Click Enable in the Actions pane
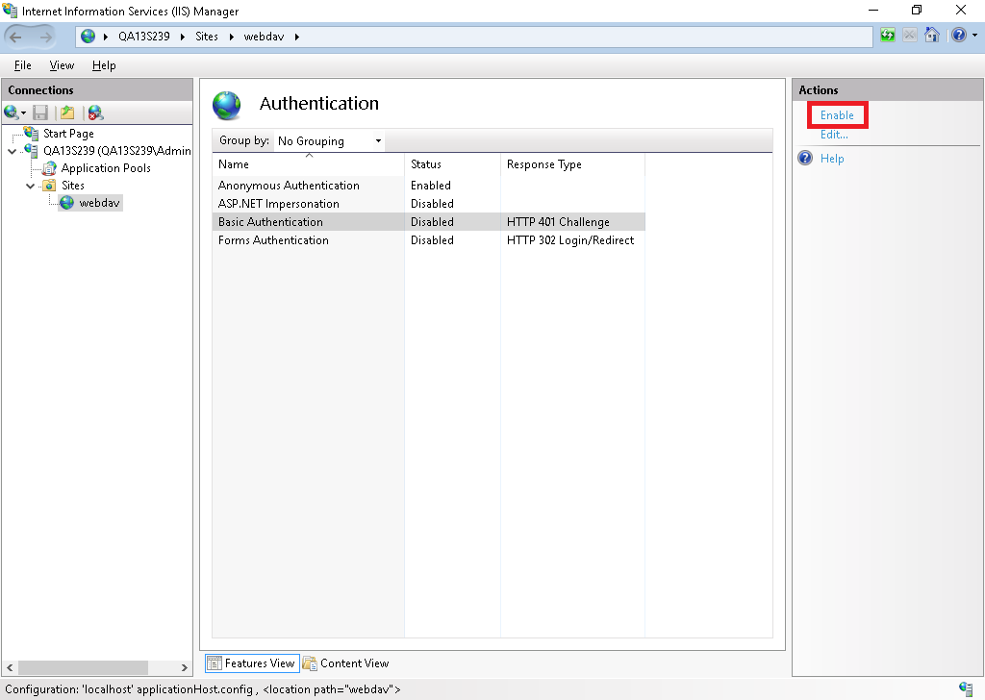The width and height of the screenshot is (985, 700). [837, 115]
